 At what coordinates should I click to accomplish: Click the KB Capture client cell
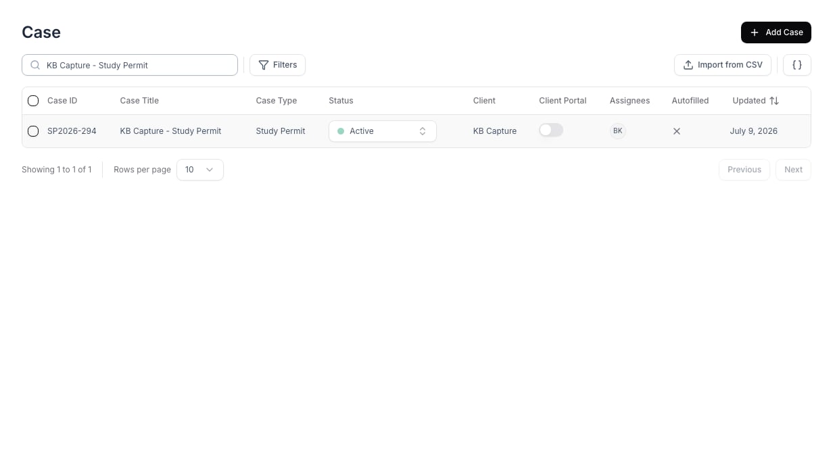pyautogui.click(x=494, y=131)
